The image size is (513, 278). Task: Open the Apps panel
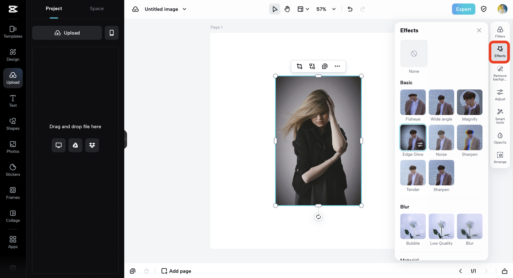click(13, 242)
